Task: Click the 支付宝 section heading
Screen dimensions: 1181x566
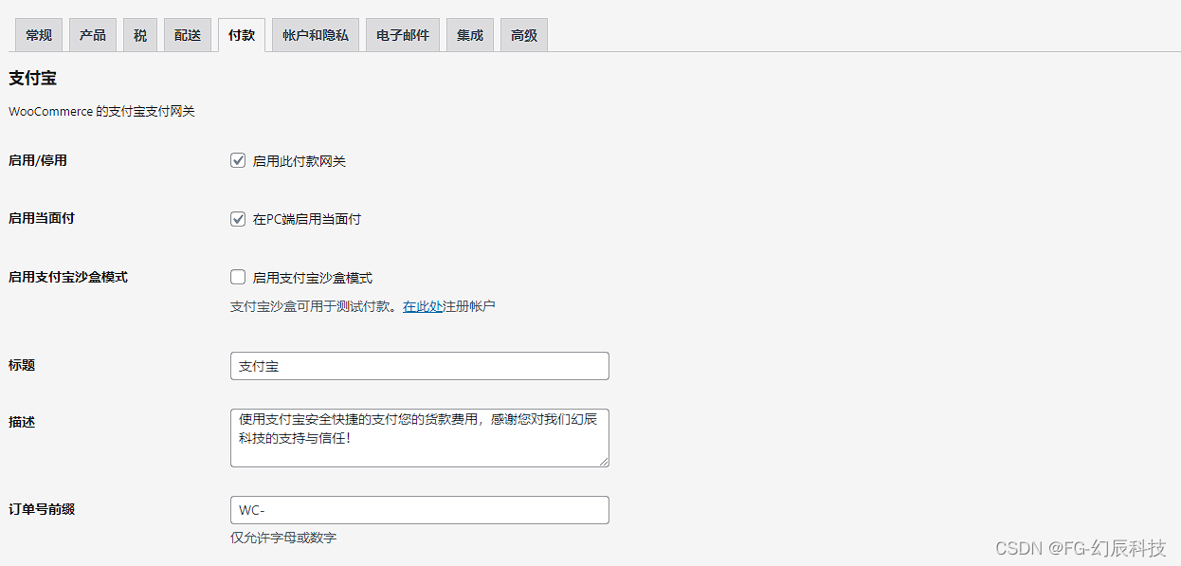Action: coord(33,78)
